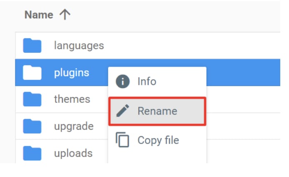Select the uploads folder name
Screen dimensions: 289x177
click(x=73, y=153)
